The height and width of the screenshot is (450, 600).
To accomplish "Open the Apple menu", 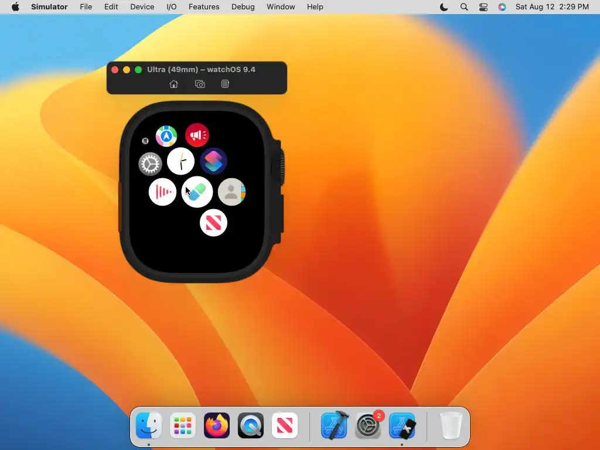I will click(15, 7).
